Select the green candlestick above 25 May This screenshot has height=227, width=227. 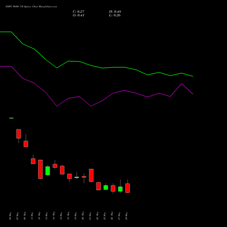tap(106, 188)
